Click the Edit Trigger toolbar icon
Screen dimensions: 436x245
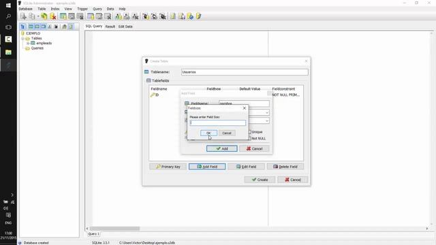pos(154,16)
